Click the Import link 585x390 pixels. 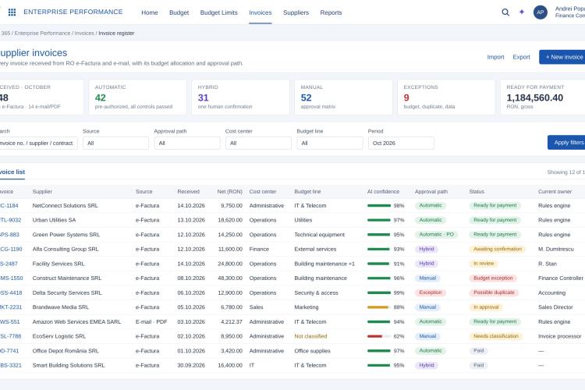495,57
